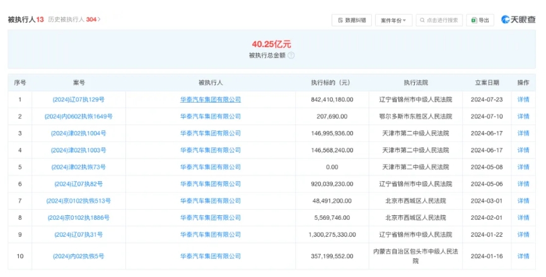Open case (2024)内02执恢5号
Image resolution: width=546 pixels, height=277 pixels.
[x=78, y=256]
